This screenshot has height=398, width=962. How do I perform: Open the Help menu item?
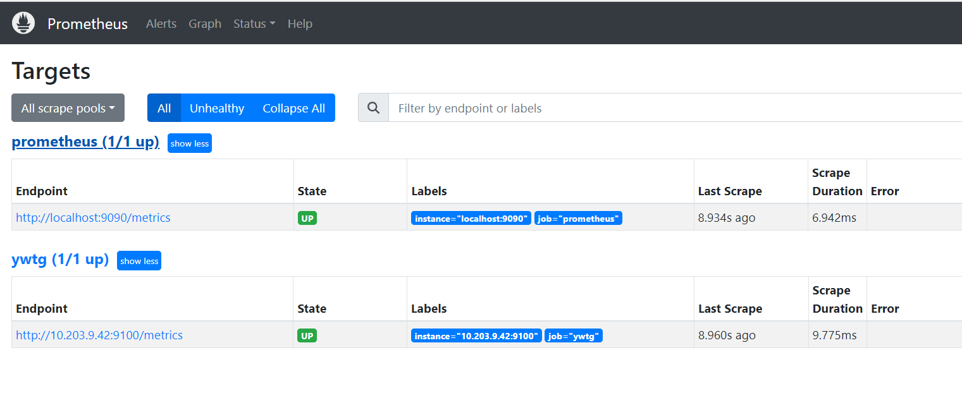pos(300,23)
